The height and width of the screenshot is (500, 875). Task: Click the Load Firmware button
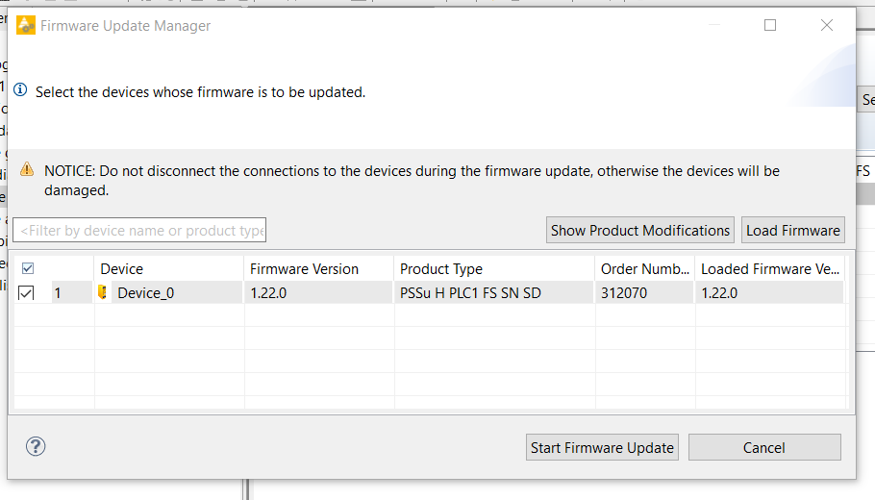pyautogui.click(x=793, y=231)
